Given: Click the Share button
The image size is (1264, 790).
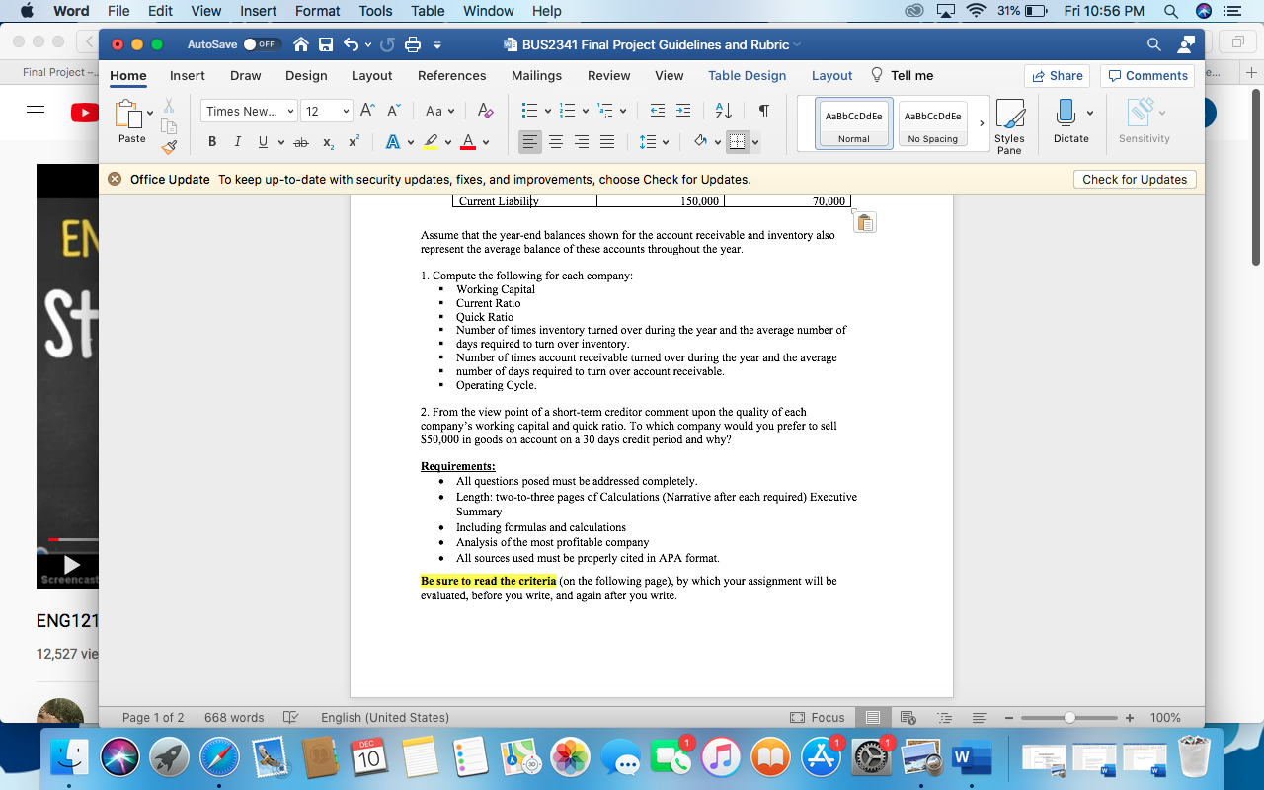Looking at the screenshot, I should tap(1057, 75).
